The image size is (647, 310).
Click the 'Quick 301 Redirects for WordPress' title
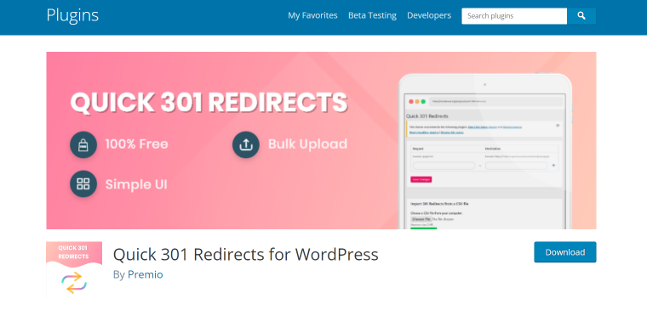[x=245, y=255]
